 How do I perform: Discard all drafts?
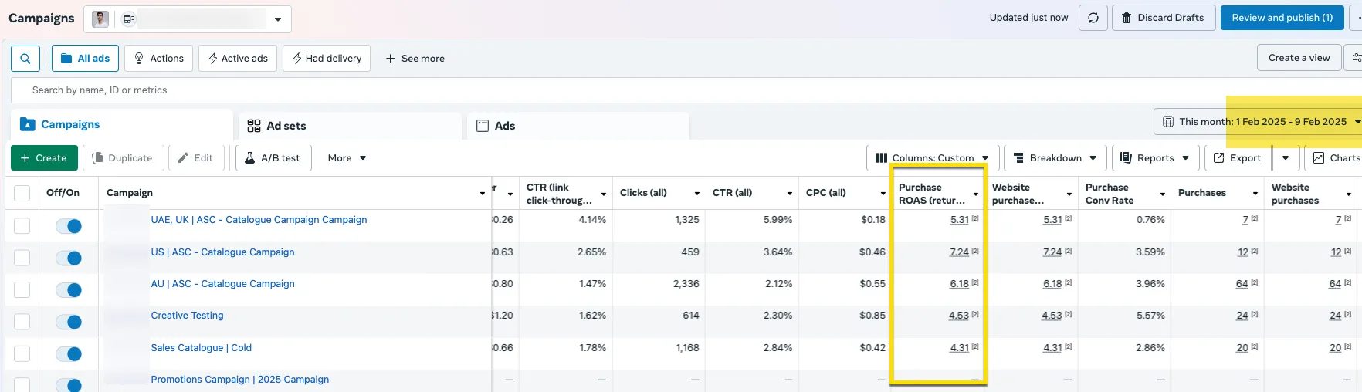[x=1164, y=18]
